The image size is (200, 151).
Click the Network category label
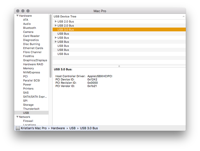(25, 117)
